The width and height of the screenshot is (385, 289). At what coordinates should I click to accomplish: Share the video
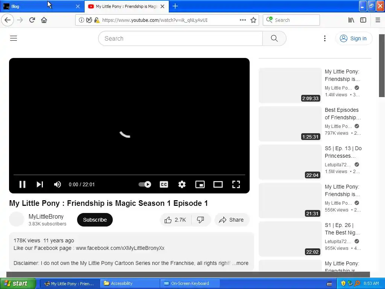pos(232,220)
